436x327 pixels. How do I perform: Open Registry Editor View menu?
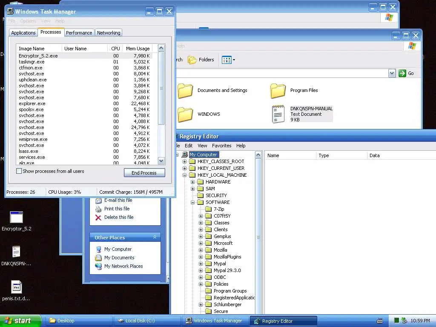pyautogui.click(x=202, y=146)
